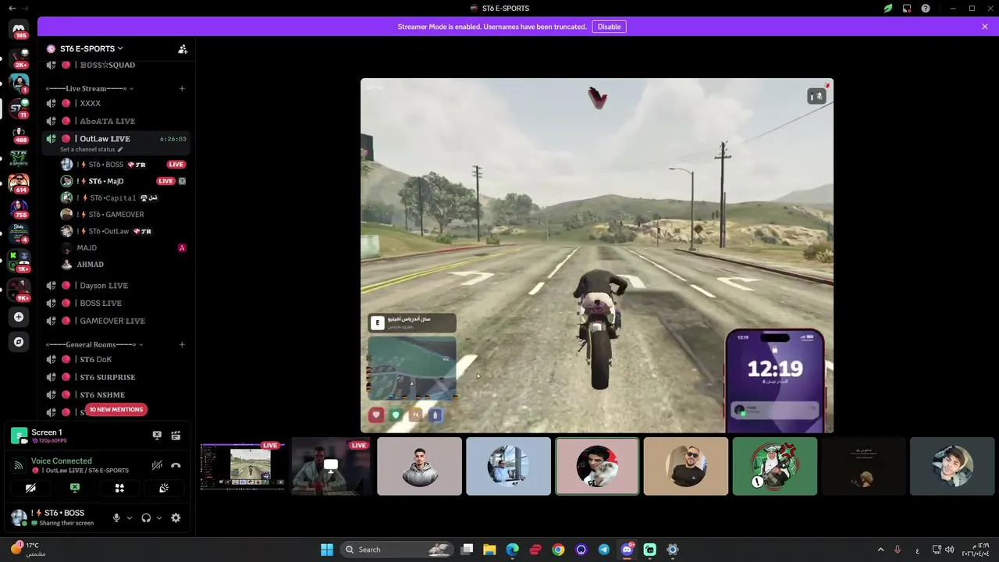Click Disable streamer mode button
Screen dimensions: 999x562
609,27
